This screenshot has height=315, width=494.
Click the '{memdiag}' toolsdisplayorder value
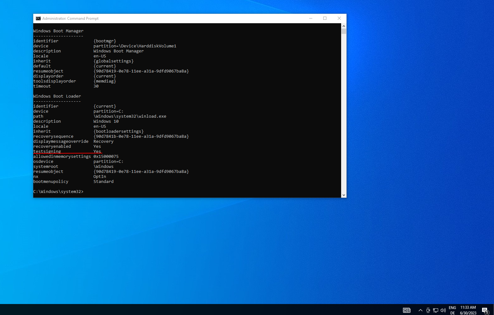pyautogui.click(x=105, y=81)
